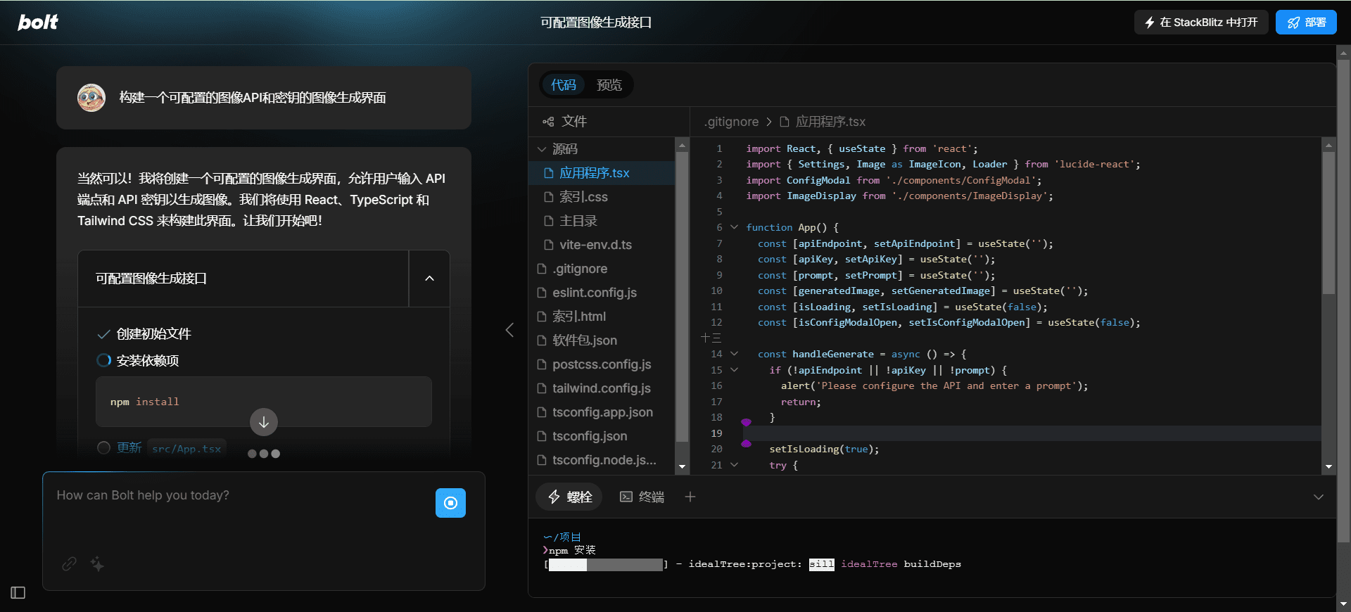Screen dimensions: 1351x612
Task: Click the enhance prompt sparkle icon
Action: click(x=97, y=563)
